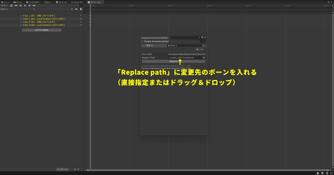The image size is (334, 175).
Task: Open the コンソール tab
Action: 61,2
